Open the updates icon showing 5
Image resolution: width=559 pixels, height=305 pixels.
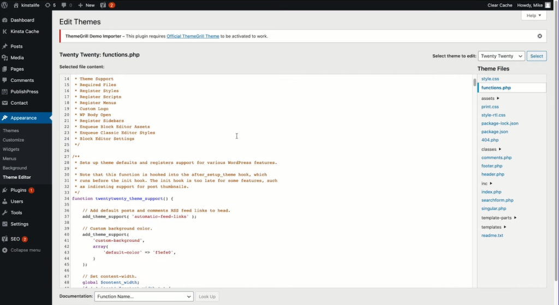[x=50, y=5]
